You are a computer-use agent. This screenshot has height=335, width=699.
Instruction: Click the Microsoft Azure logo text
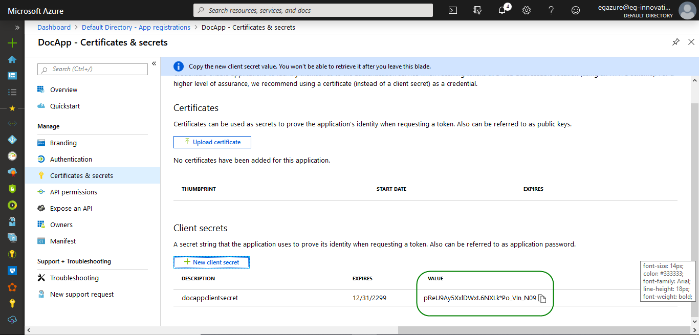tap(36, 10)
